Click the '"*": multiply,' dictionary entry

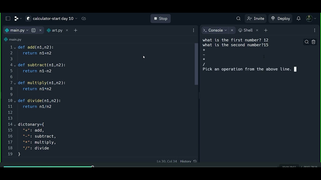(39, 142)
